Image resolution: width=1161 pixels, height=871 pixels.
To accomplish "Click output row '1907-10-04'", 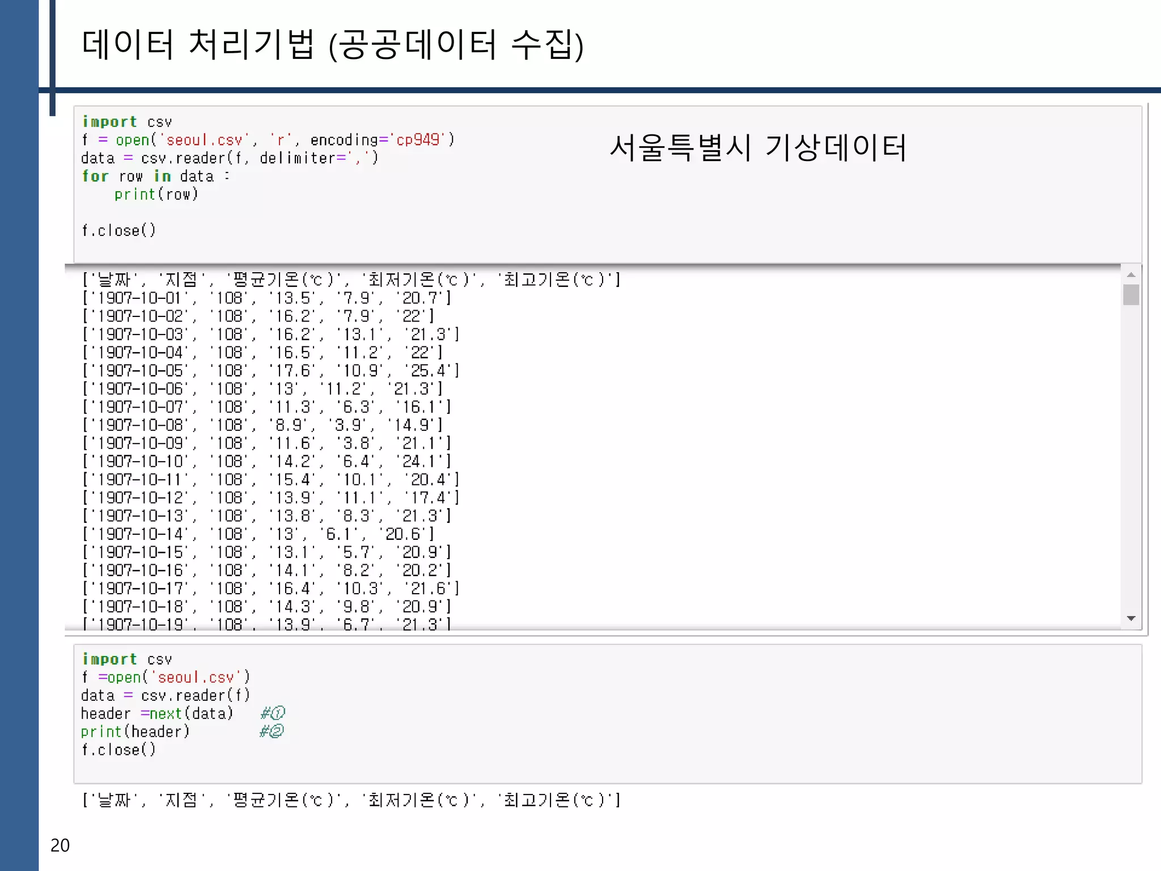I will [x=262, y=352].
